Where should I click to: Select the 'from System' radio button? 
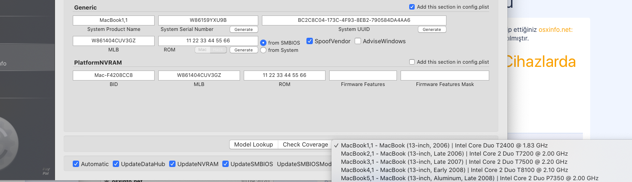(x=263, y=50)
